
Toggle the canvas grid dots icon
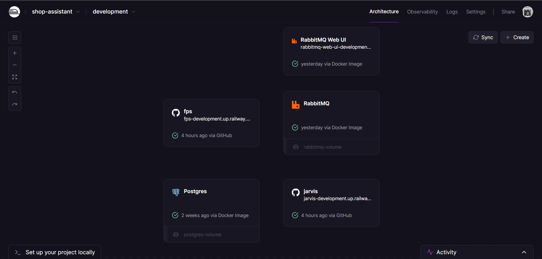pyautogui.click(x=15, y=37)
